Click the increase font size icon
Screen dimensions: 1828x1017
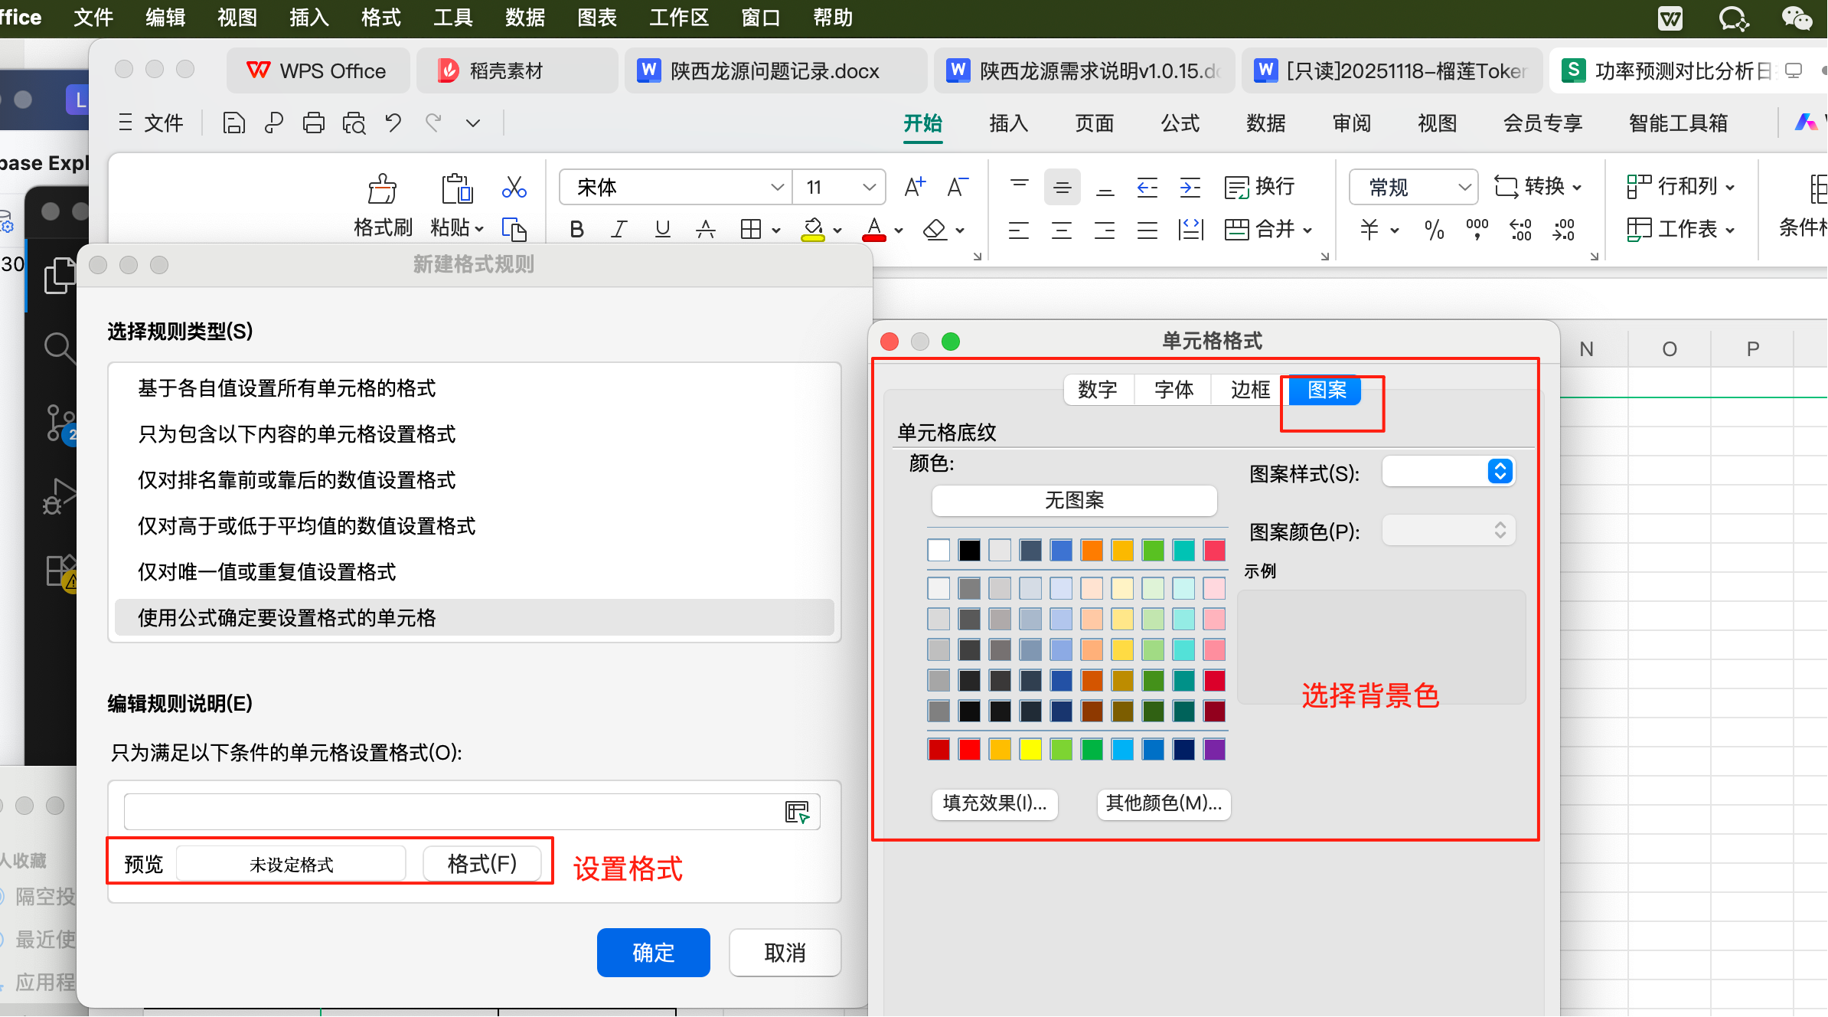914,187
